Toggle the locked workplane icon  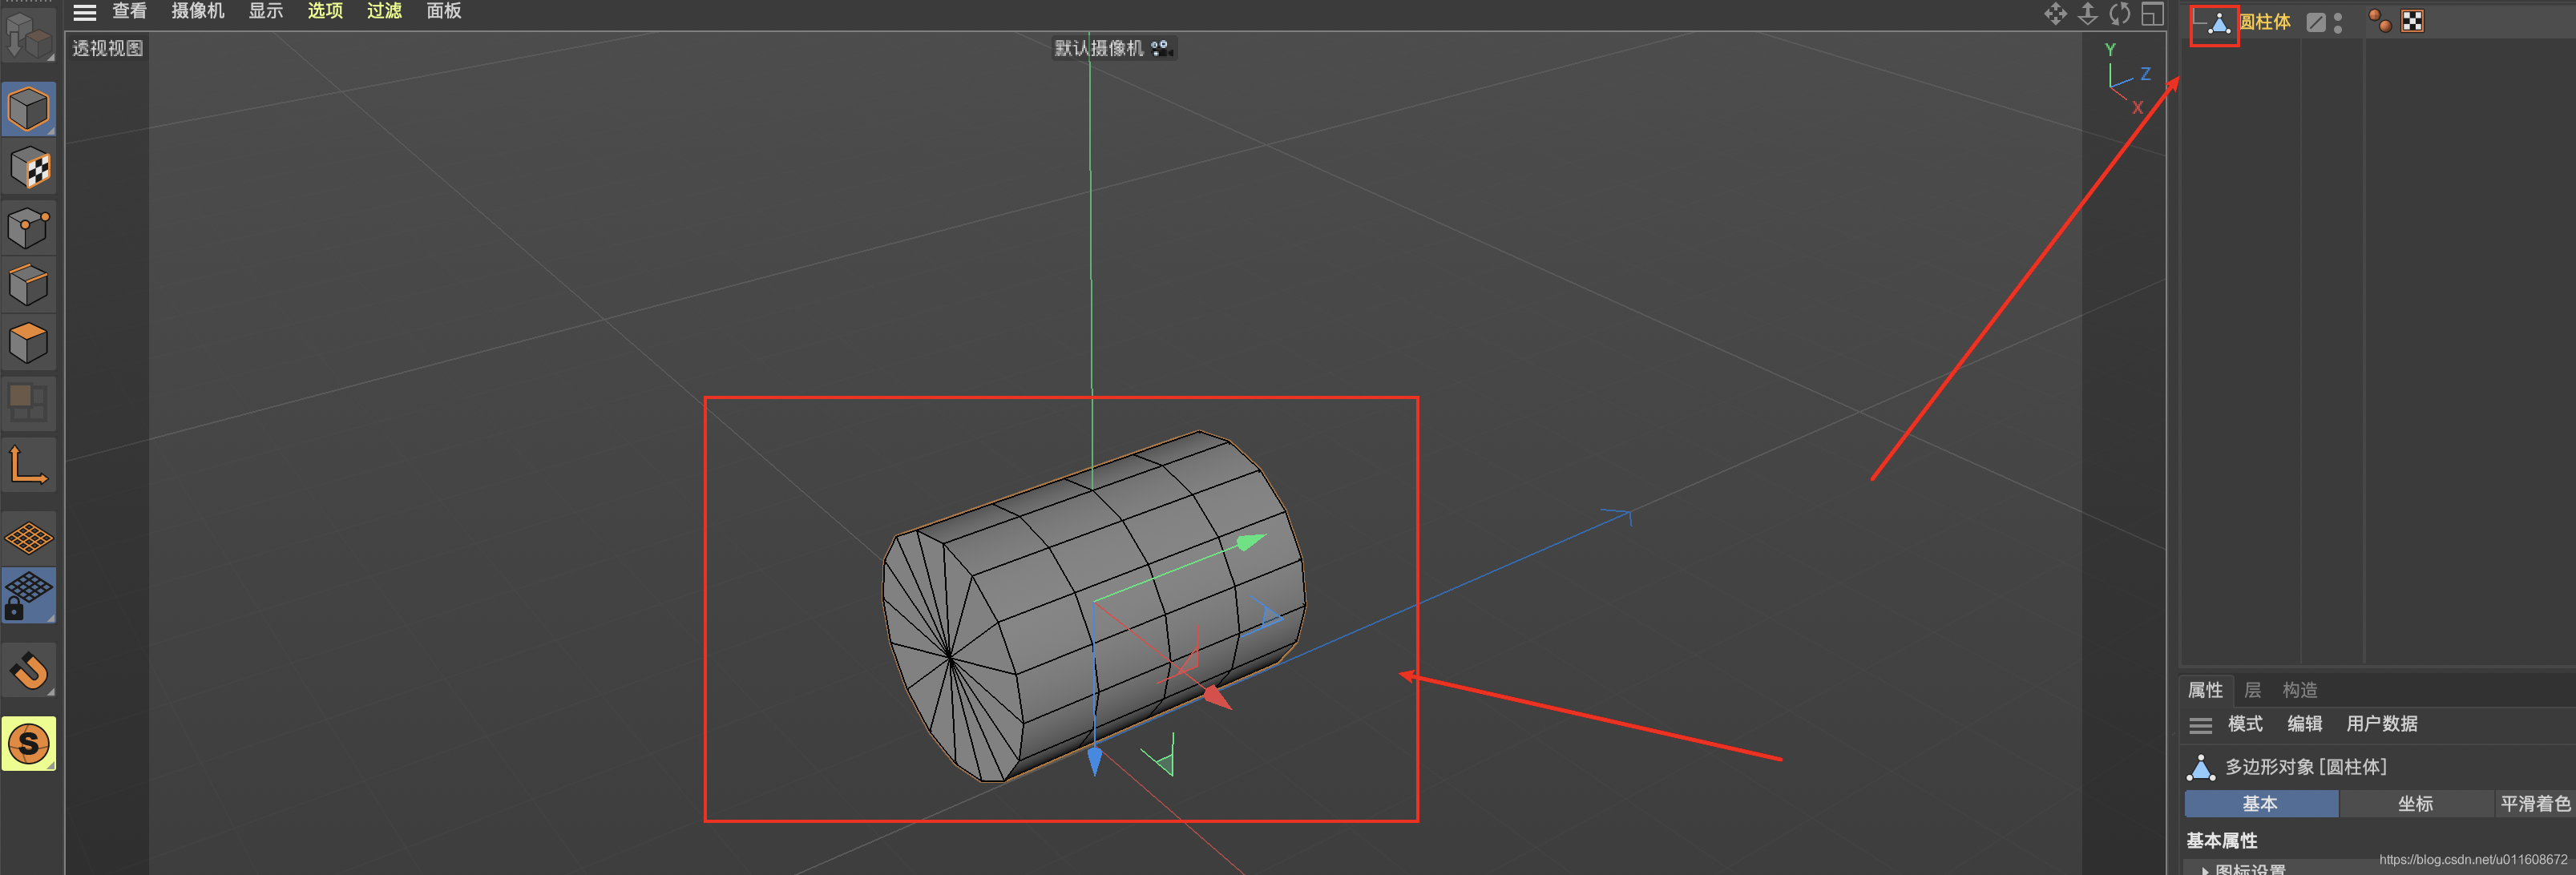point(28,595)
